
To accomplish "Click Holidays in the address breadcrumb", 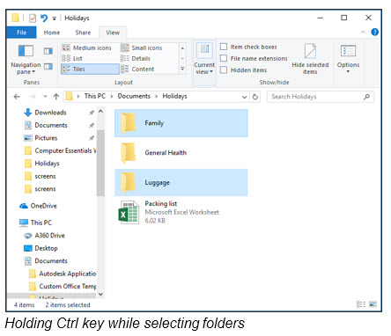I will point(174,96).
